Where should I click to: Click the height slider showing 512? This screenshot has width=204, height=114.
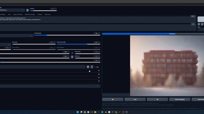35,58
